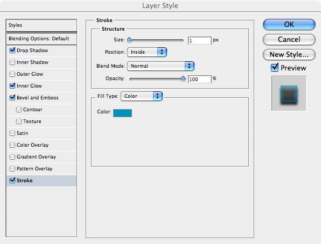Open the stroke Color swatch picker
Screen dimensions: 321x244
point(122,113)
